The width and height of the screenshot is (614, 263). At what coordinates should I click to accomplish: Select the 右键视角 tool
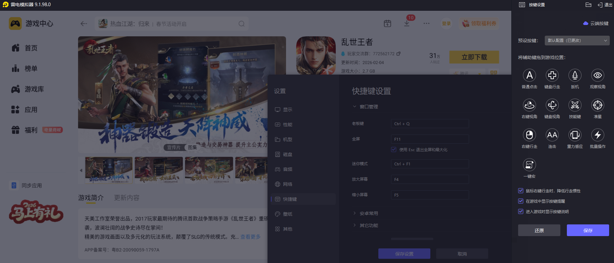point(529,105)
